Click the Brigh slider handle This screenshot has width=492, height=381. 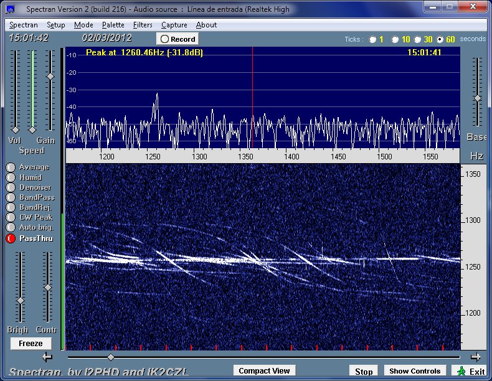click(21, 301)
